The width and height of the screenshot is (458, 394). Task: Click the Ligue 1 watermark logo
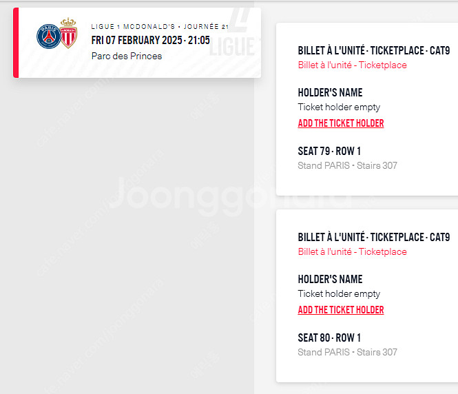click(x=233, y=32)
